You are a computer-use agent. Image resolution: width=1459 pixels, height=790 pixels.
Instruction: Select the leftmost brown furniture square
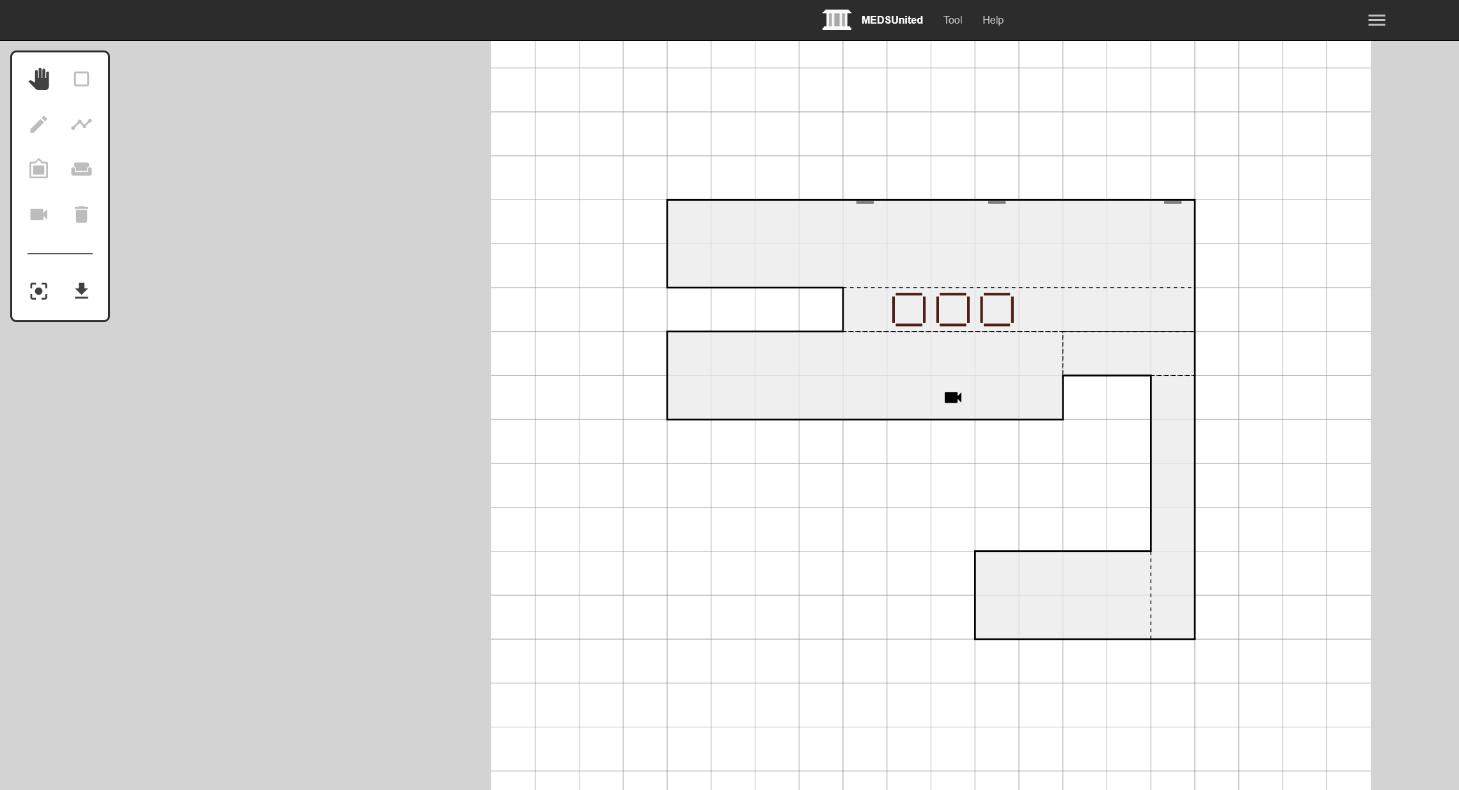click(909, 310)
